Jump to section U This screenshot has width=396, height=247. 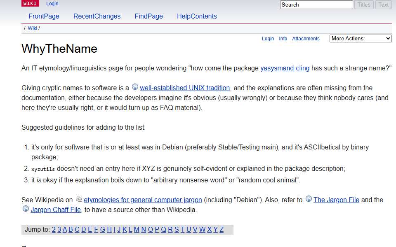189,230
